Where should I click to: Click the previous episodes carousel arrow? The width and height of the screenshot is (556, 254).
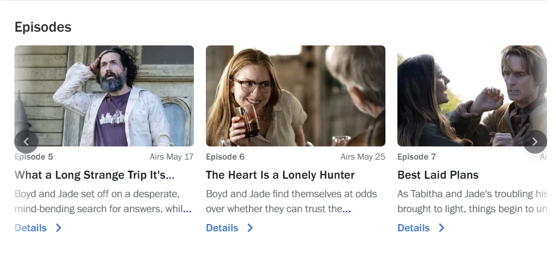pyautogui.click(x=26, y=142)
